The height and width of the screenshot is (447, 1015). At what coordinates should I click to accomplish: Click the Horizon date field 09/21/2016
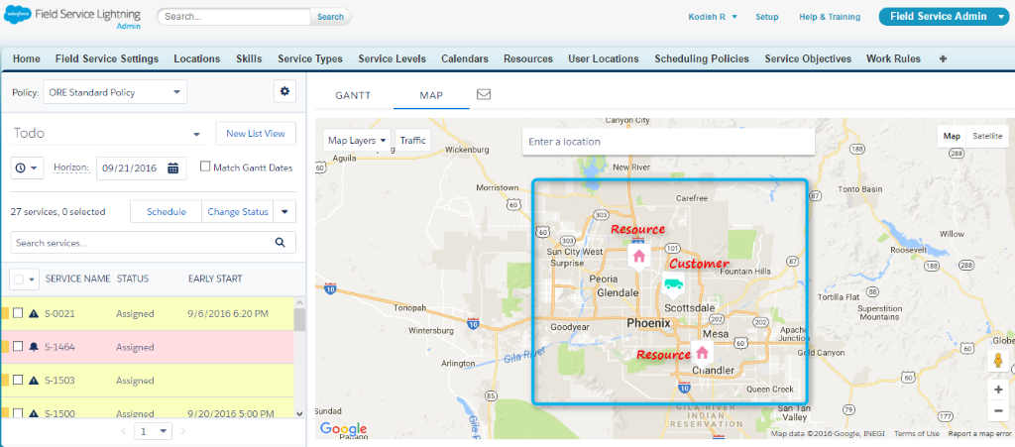142,168
